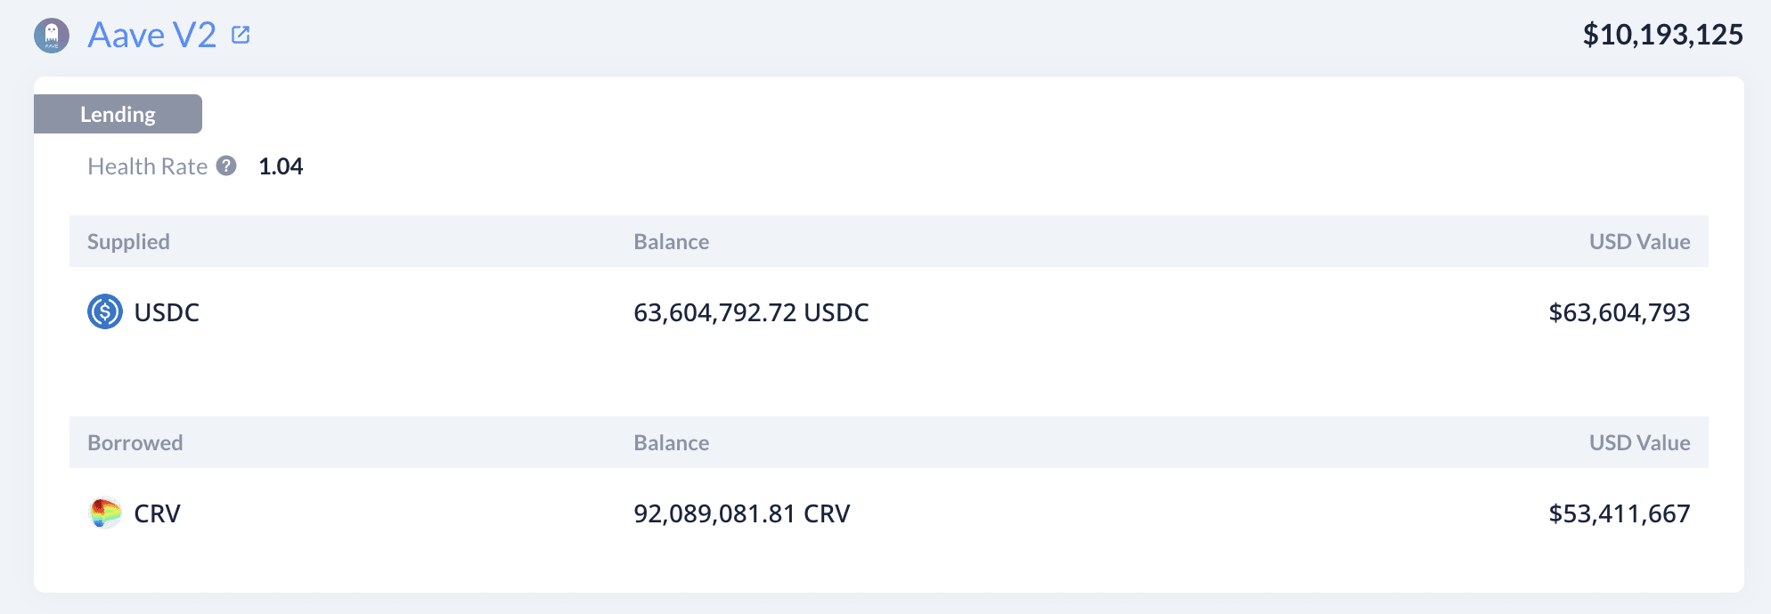Click the 63,604,792.72 USDC balance figure
Screen dimensions: 1771x614
point(751,312)
